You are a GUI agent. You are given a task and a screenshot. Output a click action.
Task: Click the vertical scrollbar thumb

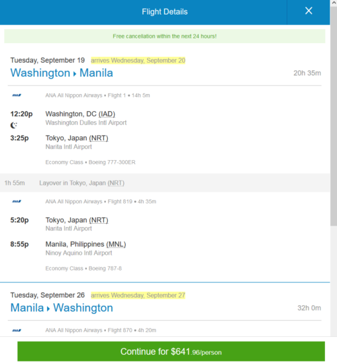334,116
